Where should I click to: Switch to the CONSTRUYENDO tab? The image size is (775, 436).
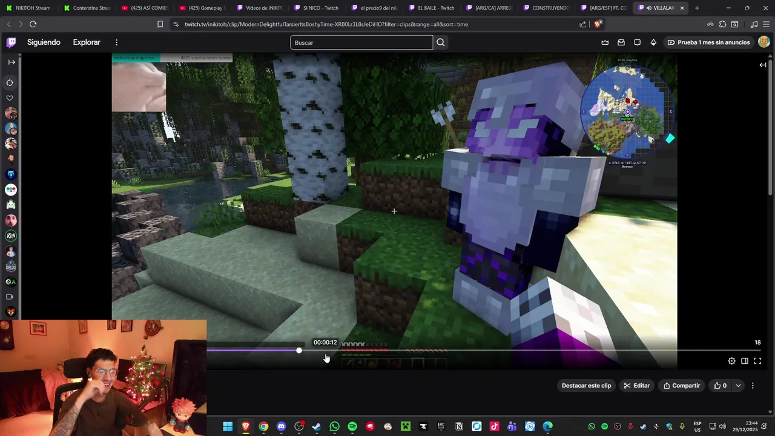pos(546,8)
